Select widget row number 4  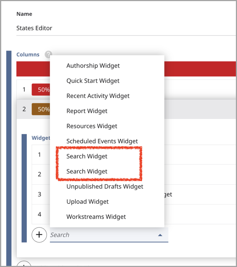40,214
